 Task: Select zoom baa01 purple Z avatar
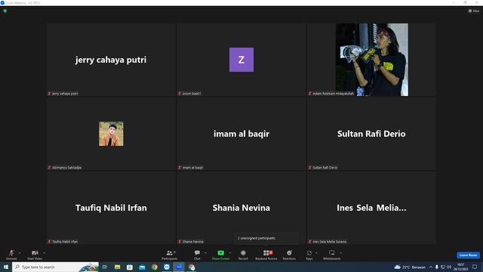coord(241,60)
